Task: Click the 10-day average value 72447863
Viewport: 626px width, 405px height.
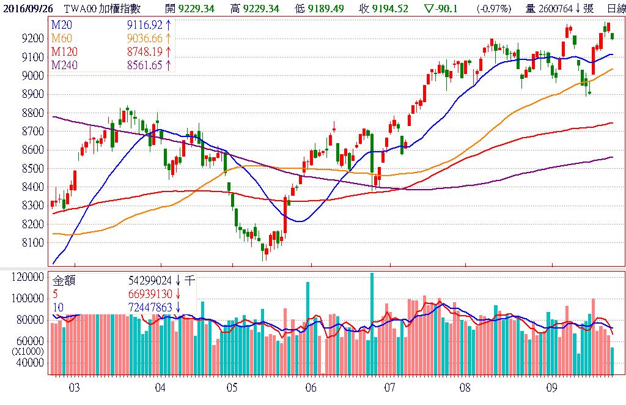Action: click(150, 307)
